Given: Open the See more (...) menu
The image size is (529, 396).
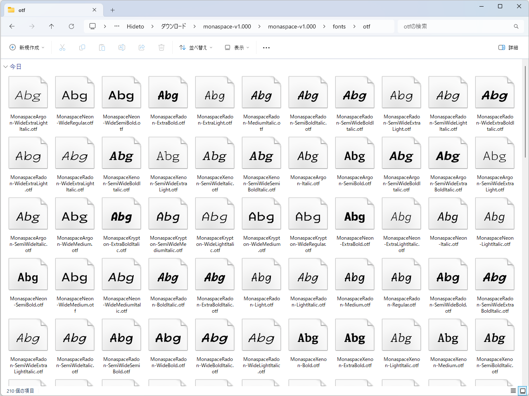Looking at the screenshot, I should [x=266, y=47].
